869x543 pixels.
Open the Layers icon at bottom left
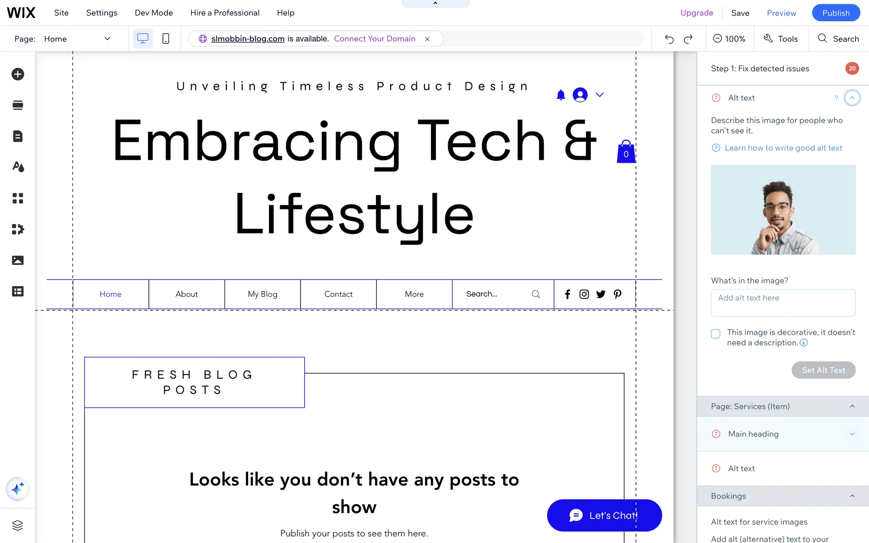pyautogui.click(x=18, y=525)
